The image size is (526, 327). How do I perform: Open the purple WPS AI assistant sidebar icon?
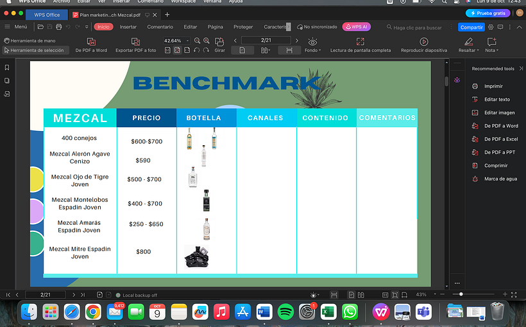point(457,80)
